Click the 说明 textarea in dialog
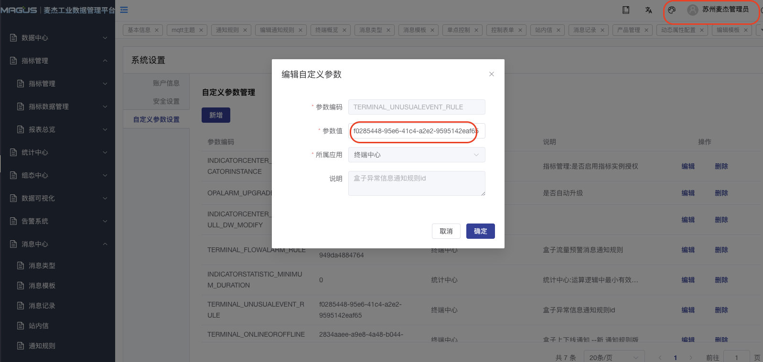 [x=417, y=183]
